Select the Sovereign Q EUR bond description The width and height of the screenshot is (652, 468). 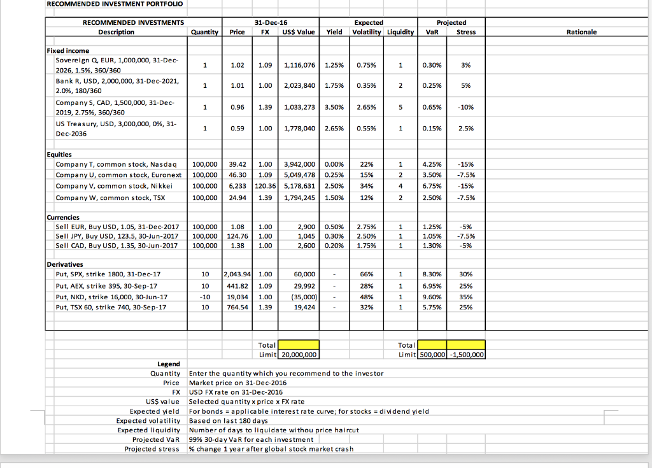coord(117,66)
